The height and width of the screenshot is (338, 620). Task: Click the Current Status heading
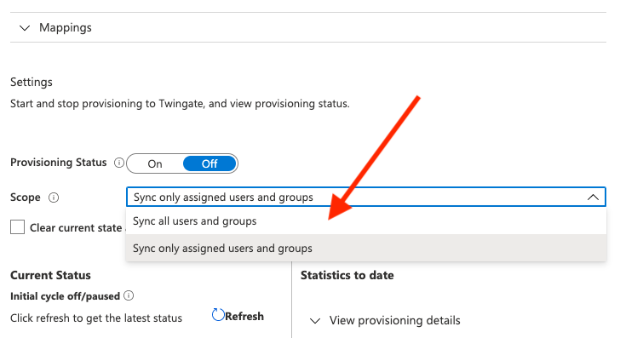pyautogui.click(x=50, y=275)
